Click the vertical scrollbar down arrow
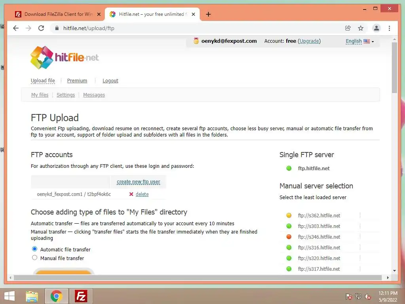Image resolution: width=405 pixels, height=304 pixels. pos(394,271)
